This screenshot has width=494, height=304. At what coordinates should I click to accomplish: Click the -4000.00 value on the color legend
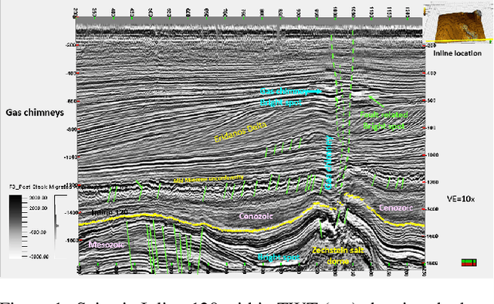click(39, 257)
